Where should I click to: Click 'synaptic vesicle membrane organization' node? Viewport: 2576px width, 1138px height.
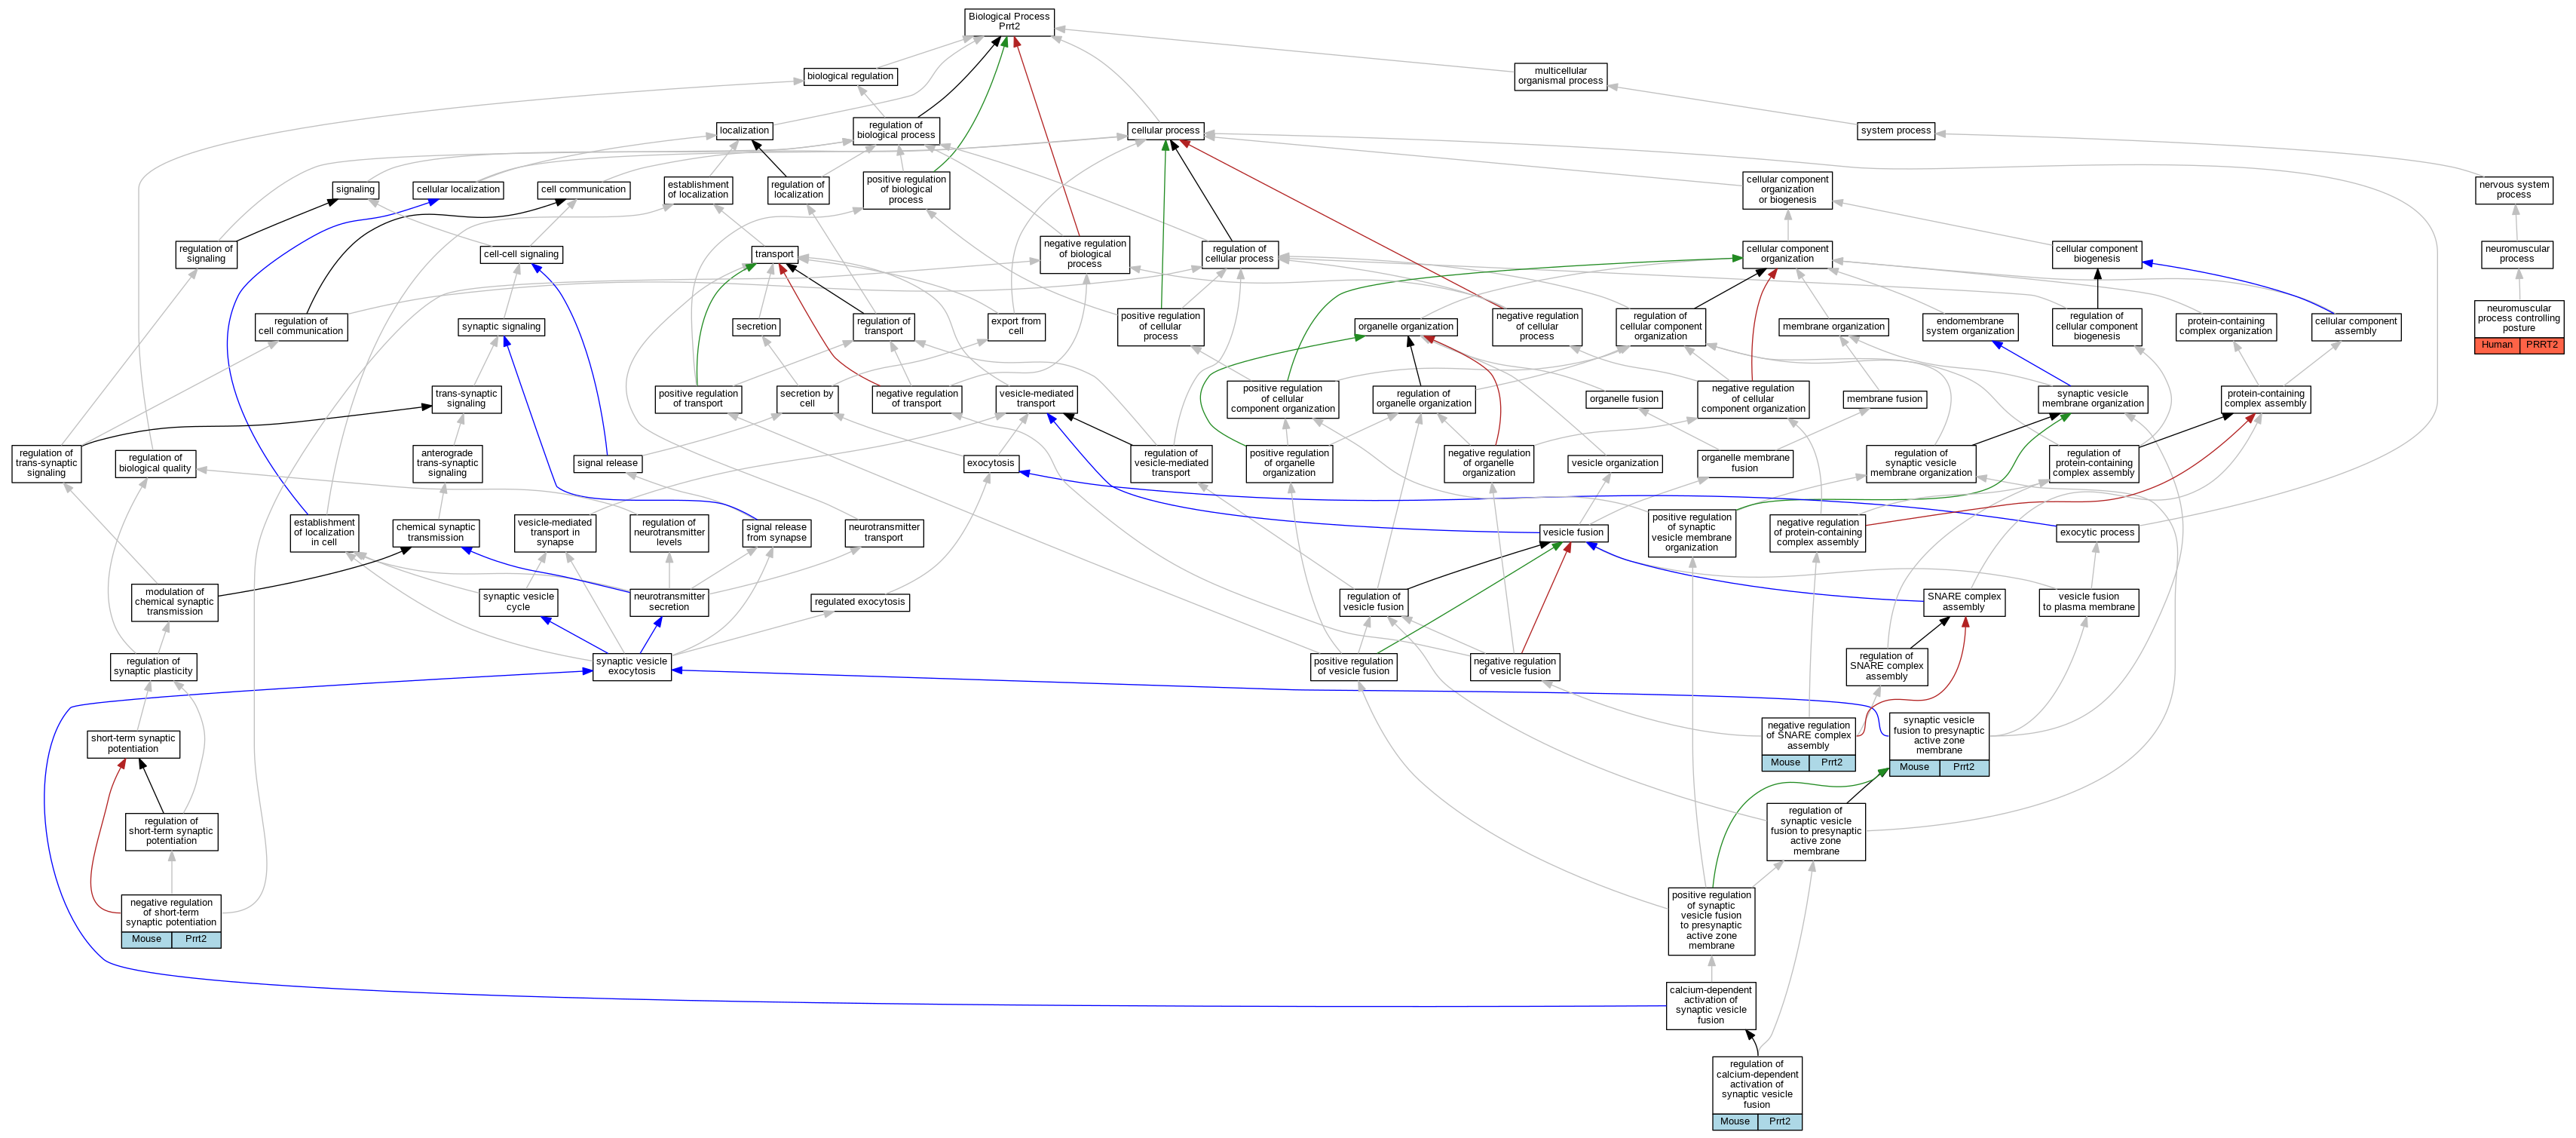(2093, 399)
